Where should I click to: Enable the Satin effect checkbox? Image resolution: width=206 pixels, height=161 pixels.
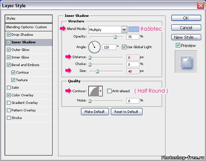point(9,88)
